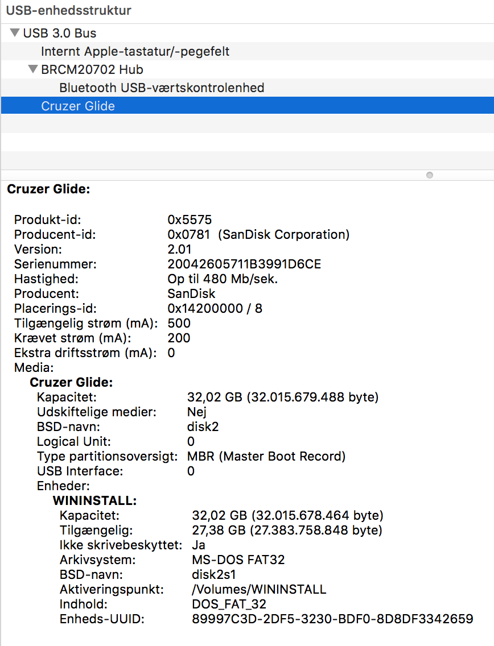Click the Serienummer: label
This screenshot has height=646, width=494.
coord(55,264)
